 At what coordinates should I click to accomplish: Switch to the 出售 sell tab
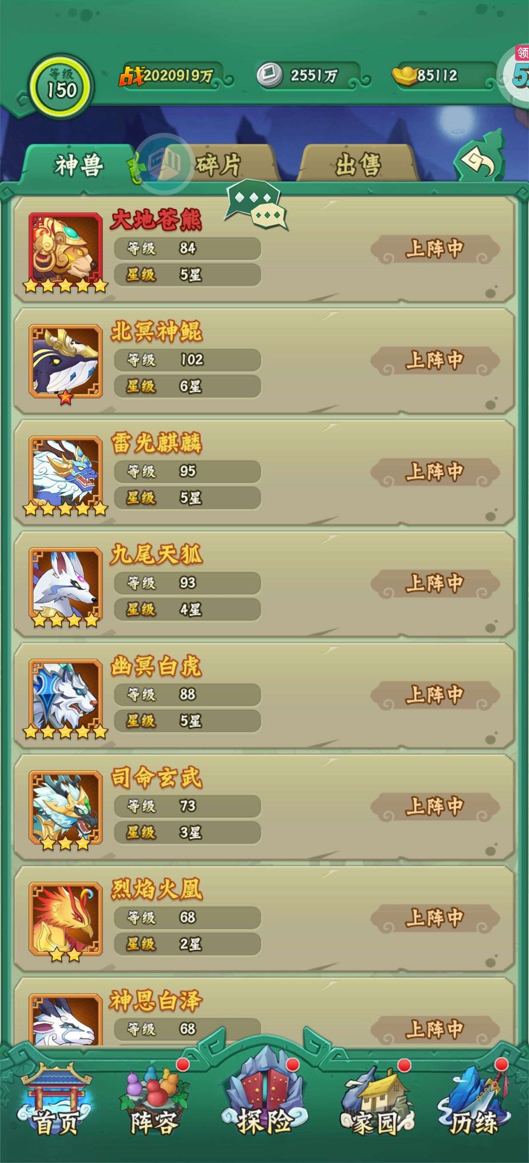coord(358,165)
